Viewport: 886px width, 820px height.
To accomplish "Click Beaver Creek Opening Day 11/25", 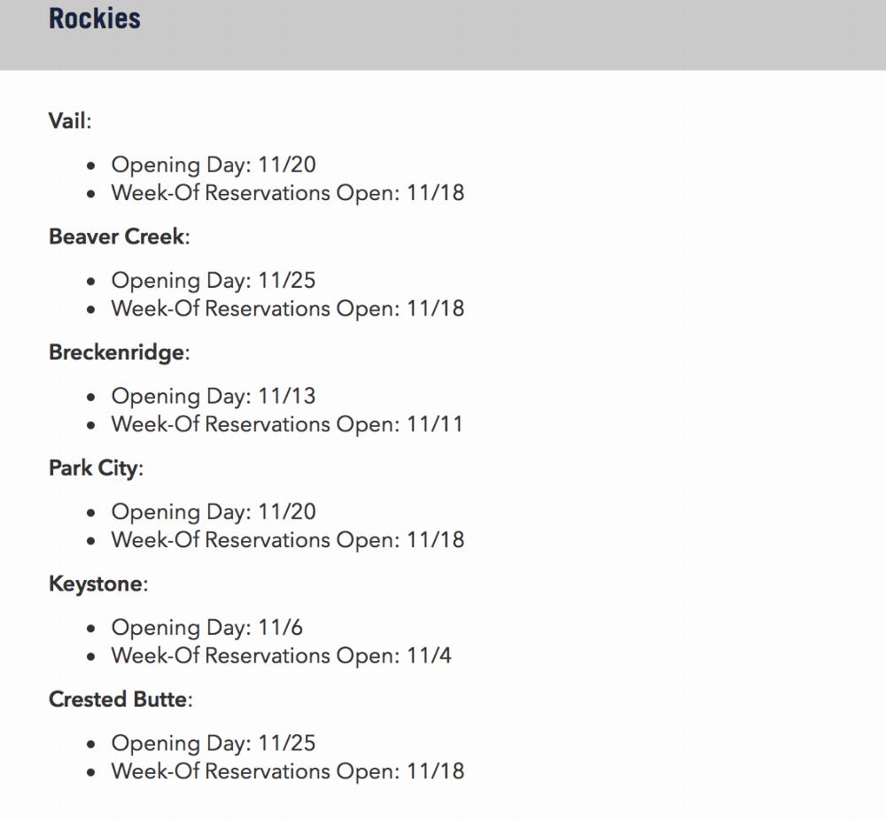I will click(214, 281).
